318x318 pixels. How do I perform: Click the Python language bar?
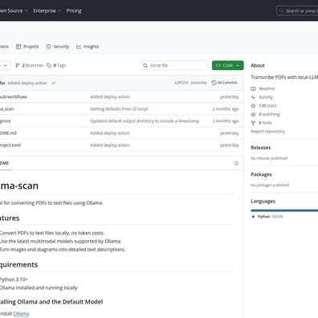coord(284,210)
